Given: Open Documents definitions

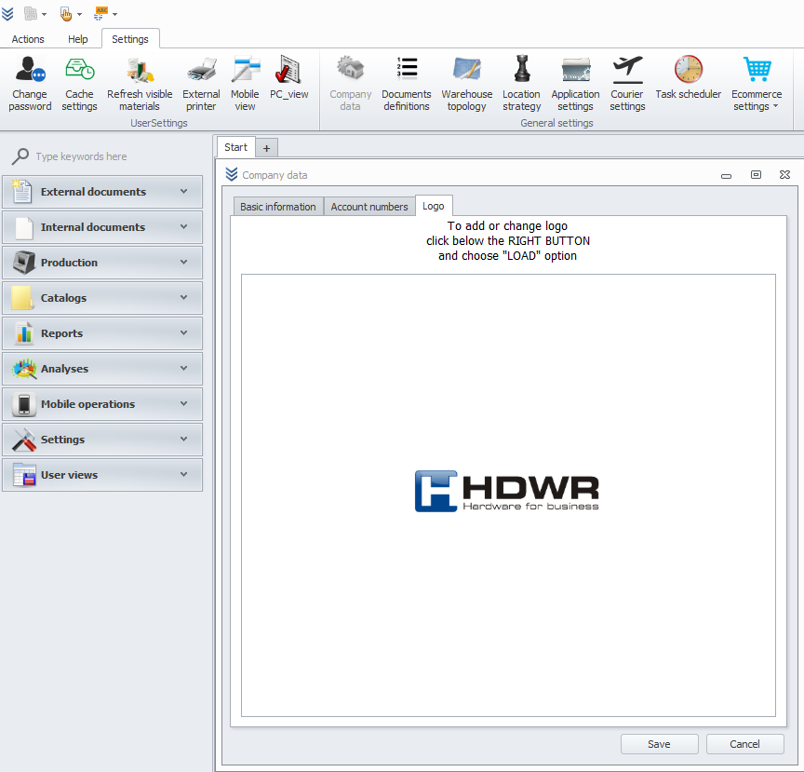Looking at the screenshot, I should point(407,84).
